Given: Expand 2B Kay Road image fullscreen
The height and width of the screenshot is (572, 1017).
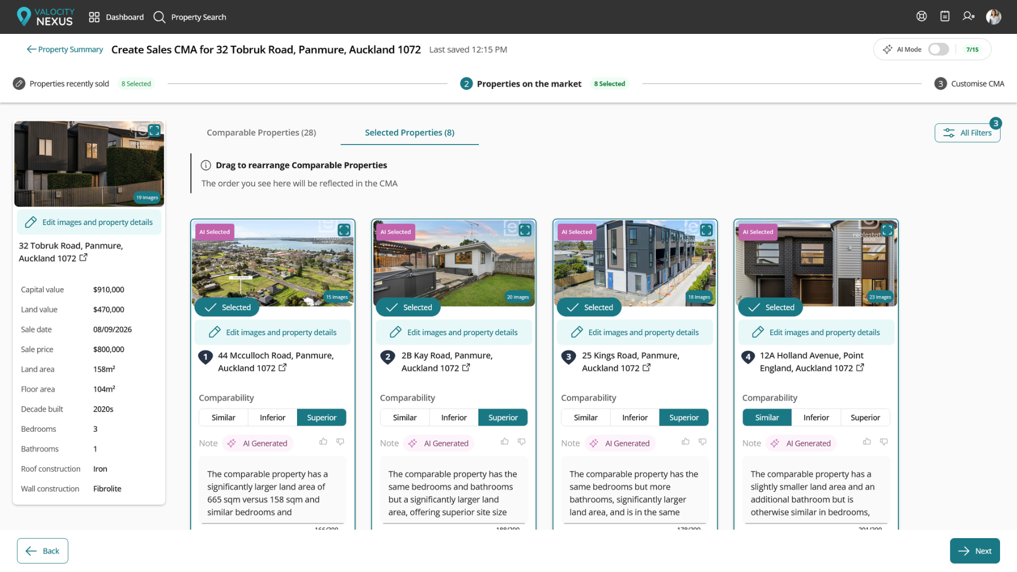Looking at the screenshot, I should pyautogui.click(x=525, y=230).
